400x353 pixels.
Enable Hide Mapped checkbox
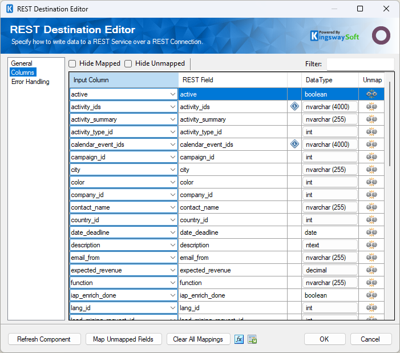click(x=72, y=63)
